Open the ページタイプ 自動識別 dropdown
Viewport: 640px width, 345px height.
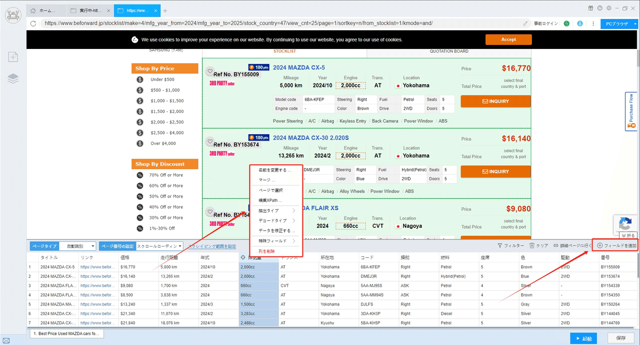click(x=77, y=246)
